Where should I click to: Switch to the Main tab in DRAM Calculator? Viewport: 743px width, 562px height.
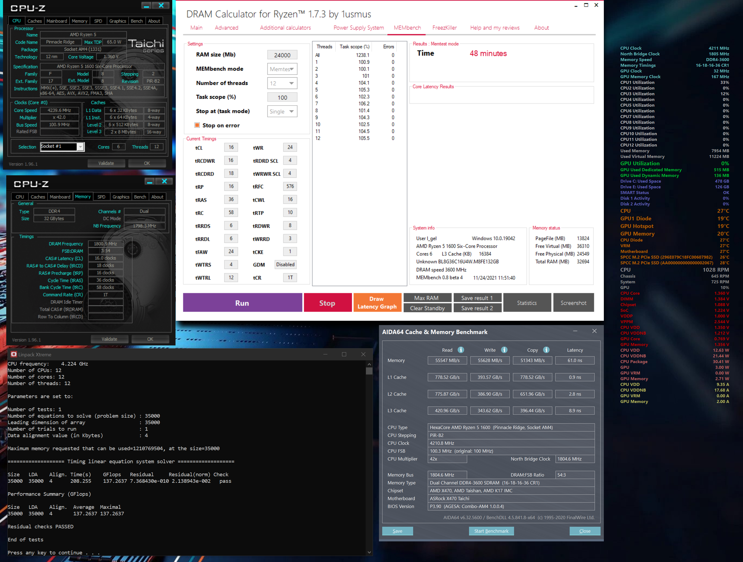tap(196, 28)
